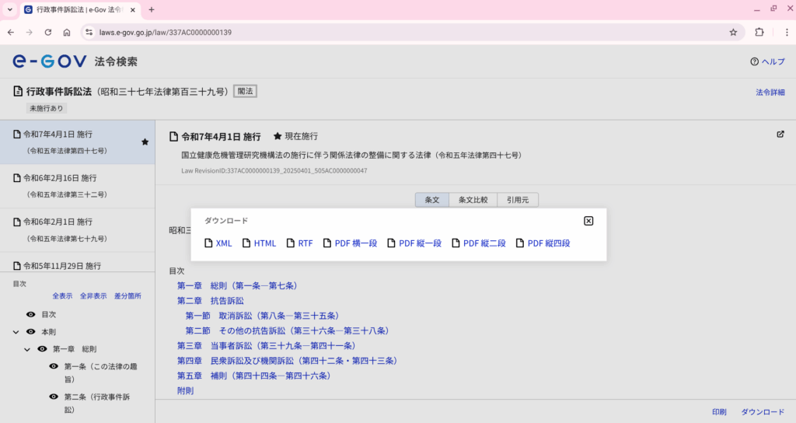Download the RTF version
Viewport: 796px width, 423px height.
pos(300,243)
